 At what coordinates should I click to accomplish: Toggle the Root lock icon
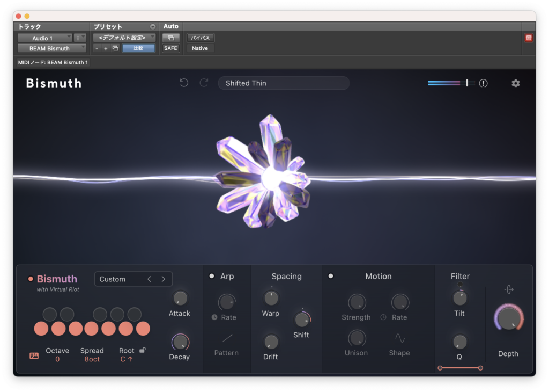pos(143,350)
